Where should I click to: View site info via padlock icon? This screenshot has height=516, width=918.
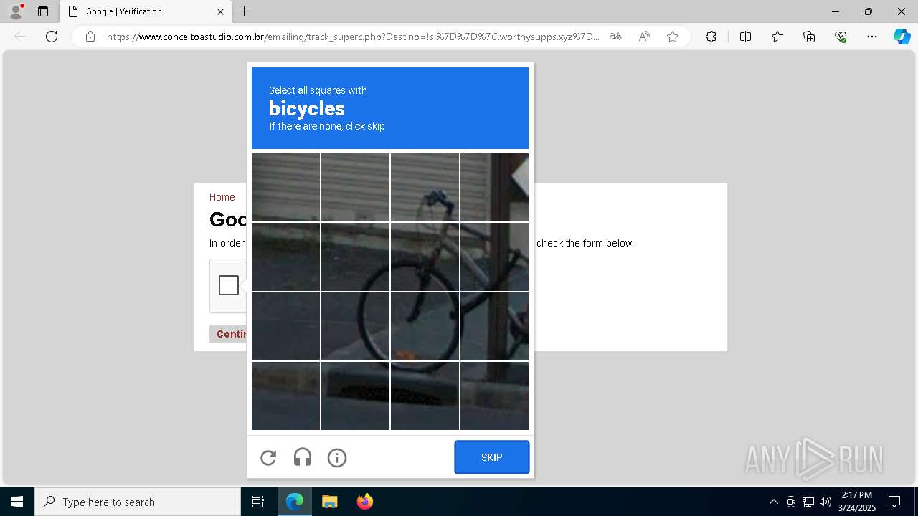click(90, 37)
